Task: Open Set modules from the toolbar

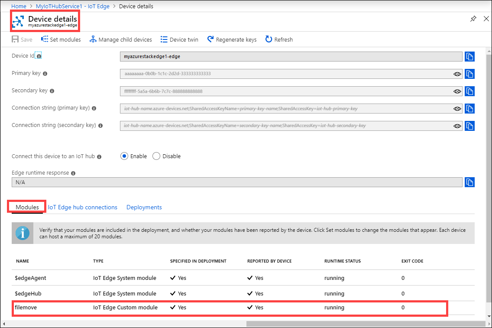Action: pyautogui.click(x=61, y=39)
